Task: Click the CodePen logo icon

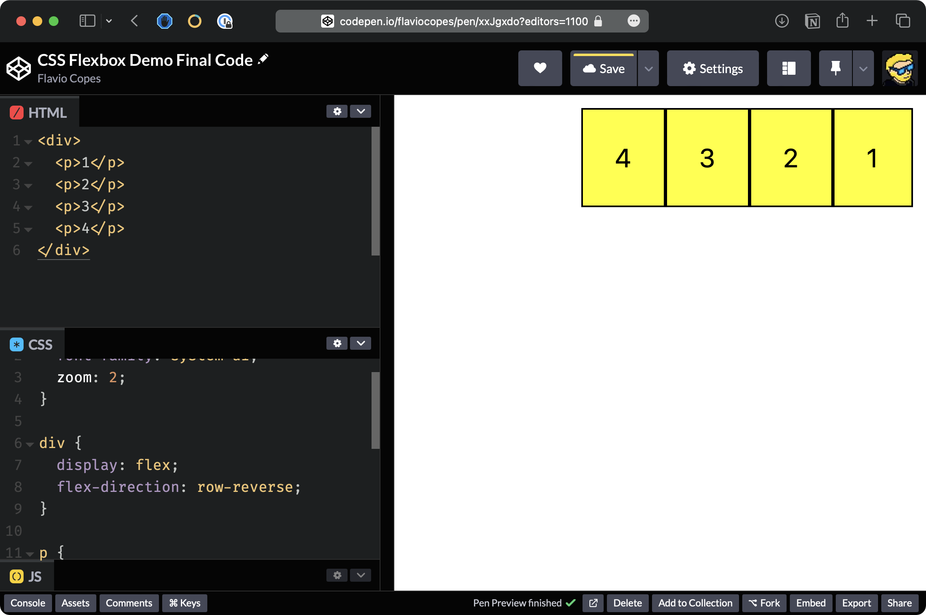Action: (x=18, y=68)
